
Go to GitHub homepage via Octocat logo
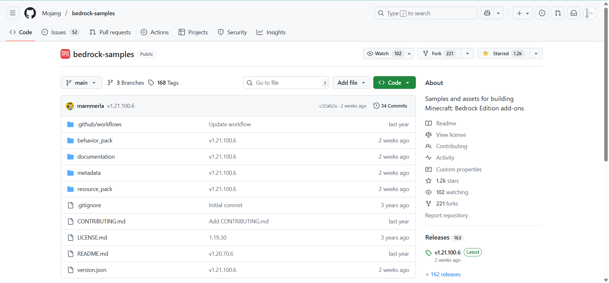pyautogui.click(x=30, y=13)
